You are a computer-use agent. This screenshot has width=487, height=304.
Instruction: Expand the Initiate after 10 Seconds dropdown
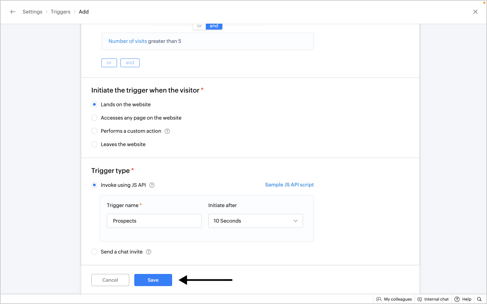[x=255, y=221]
